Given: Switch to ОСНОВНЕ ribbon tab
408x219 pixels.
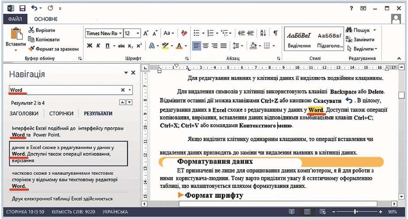Looking at the screenshot, I should tap(46, 19).
